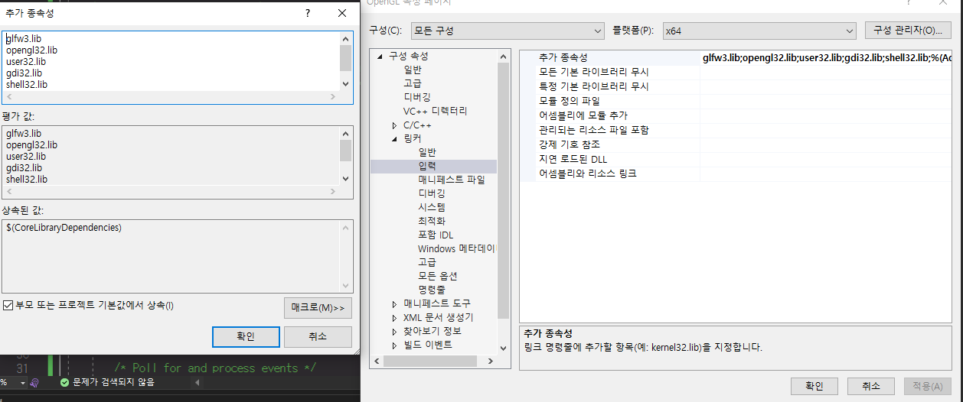Toggle 부모 또는 프로젝트 기본값에서 상속 checkbox

click(8, 305)
